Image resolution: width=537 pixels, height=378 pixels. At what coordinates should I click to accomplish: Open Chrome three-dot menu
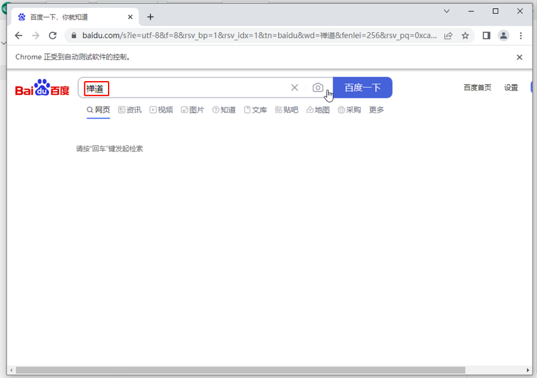521,35
